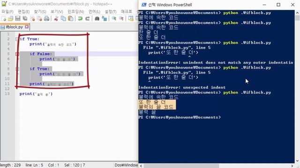Click PowerShell vertical scrollbar up arrow

point(297,13)
